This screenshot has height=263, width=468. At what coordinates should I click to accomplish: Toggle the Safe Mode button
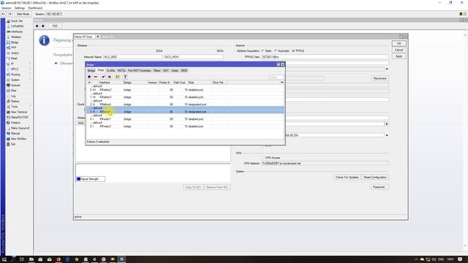tap(23, 14)
